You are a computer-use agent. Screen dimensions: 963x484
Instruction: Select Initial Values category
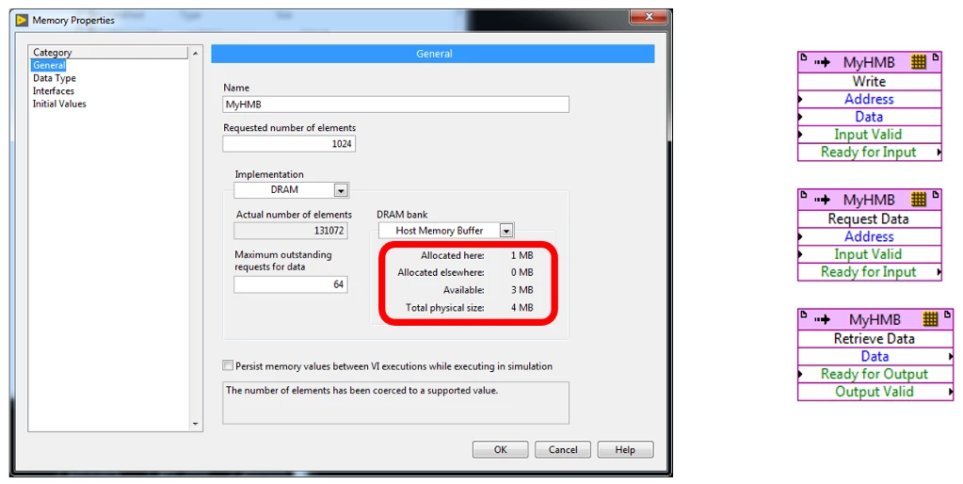coord(59,104)
